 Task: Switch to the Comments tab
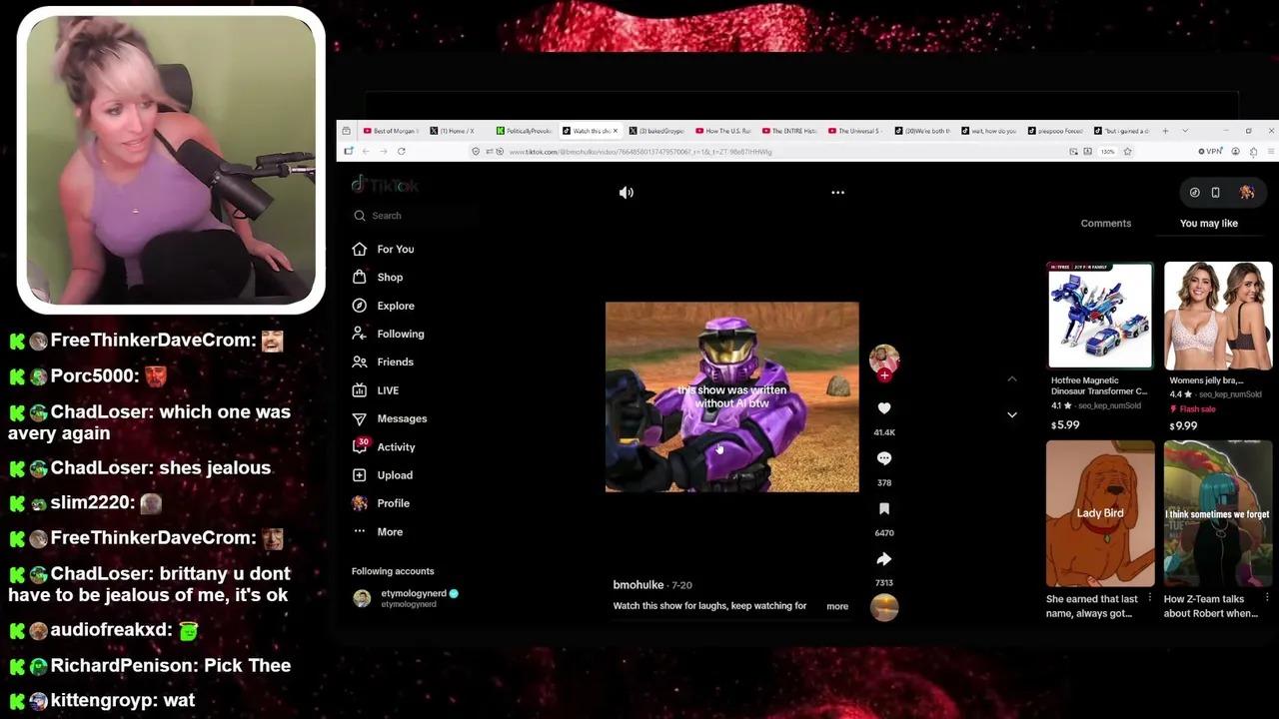click(x=1106, y=224)
